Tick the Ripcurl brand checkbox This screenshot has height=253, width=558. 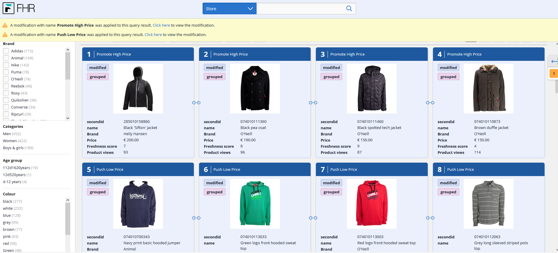[6, 114]
